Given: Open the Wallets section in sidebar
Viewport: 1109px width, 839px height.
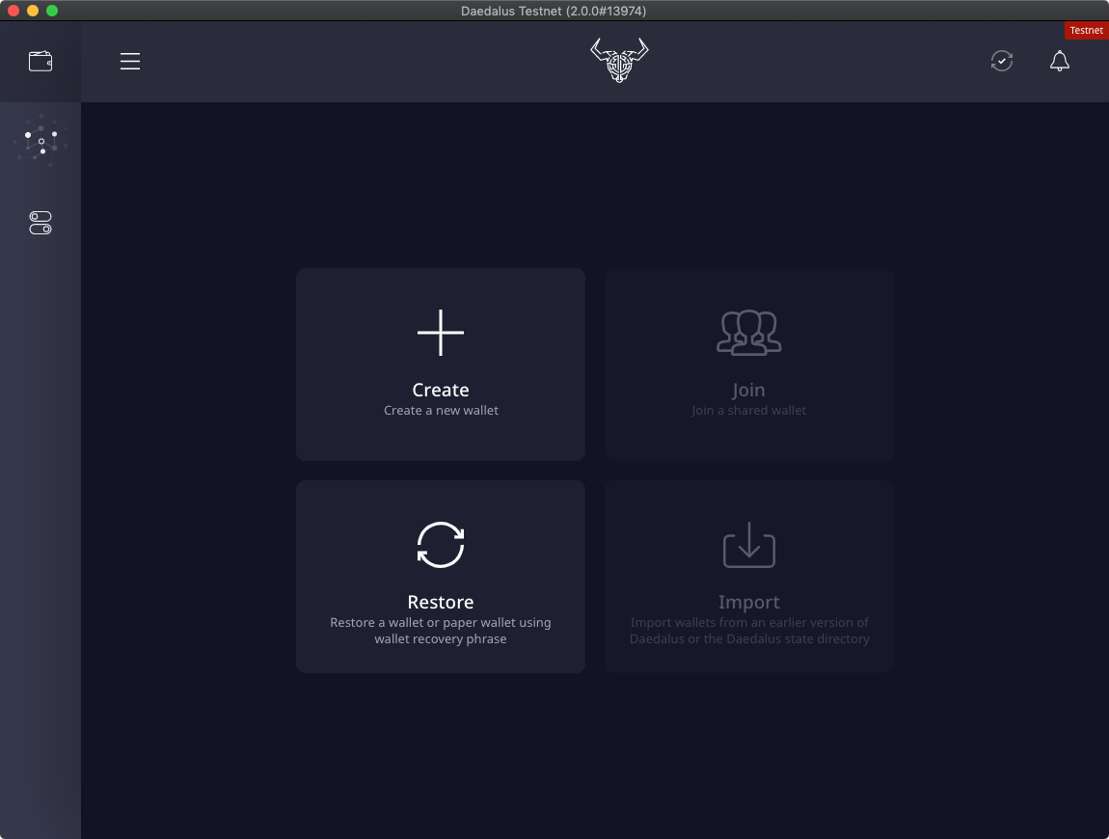Looking at the screenshot, I should [x=41, y=62].
